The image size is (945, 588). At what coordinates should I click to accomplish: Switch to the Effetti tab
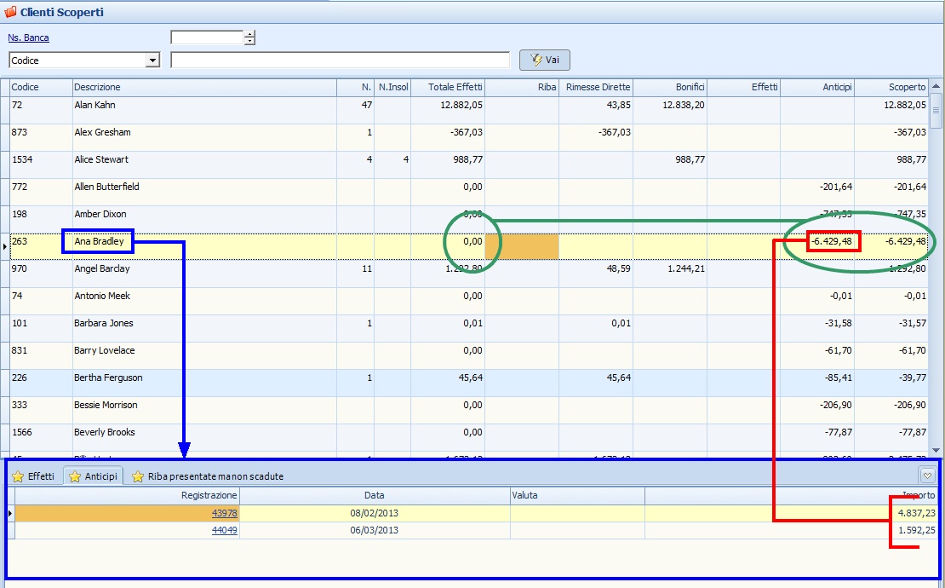41,476
